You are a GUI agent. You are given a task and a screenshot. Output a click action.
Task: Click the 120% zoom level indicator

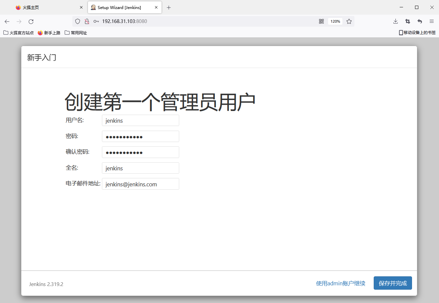tap(335, 21)
